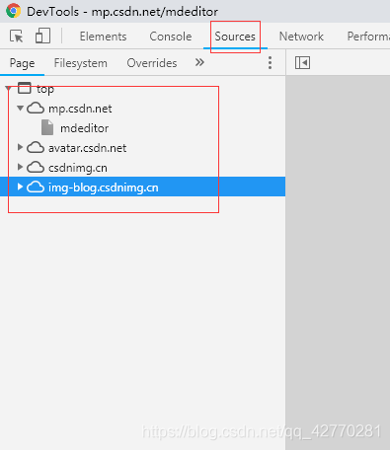Expand the avatar.csdn.net arrow
Image resolution: width=390 pixels, height=450 pixels.
pos(20,147)
